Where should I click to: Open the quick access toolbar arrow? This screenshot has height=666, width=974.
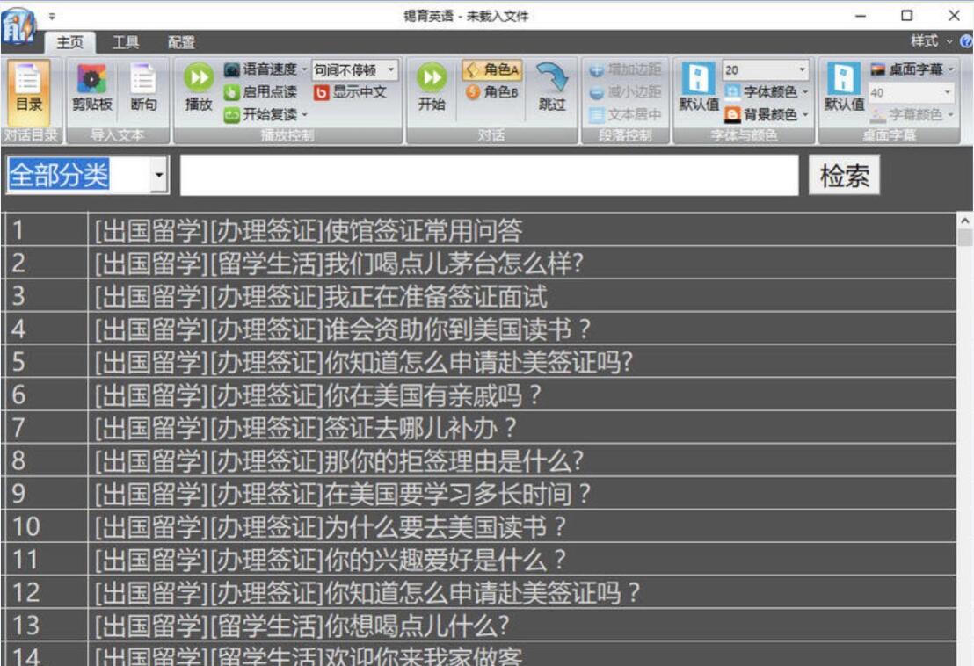click(52, 17)
